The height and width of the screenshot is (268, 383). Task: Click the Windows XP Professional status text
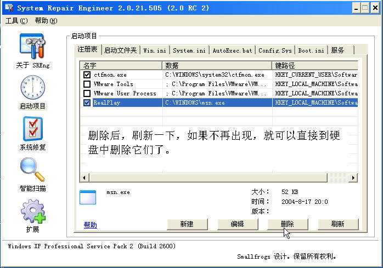[92, 246]
